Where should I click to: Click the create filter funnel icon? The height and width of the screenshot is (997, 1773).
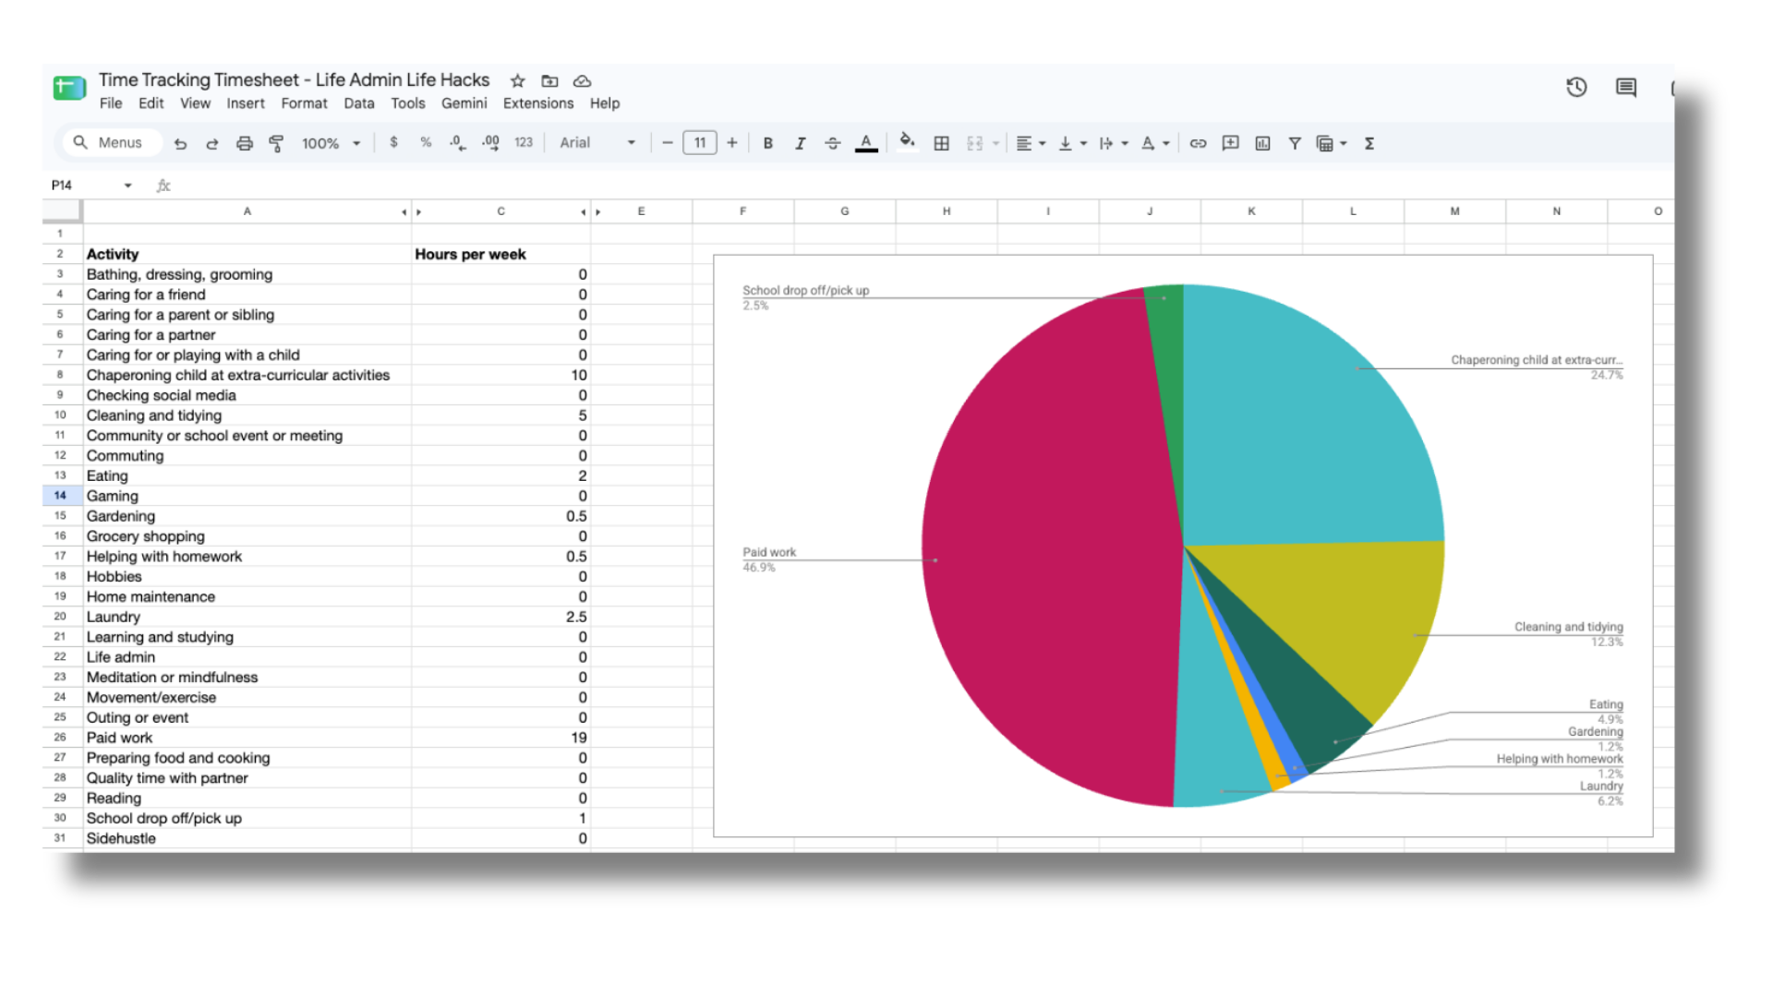point(1295,143)
